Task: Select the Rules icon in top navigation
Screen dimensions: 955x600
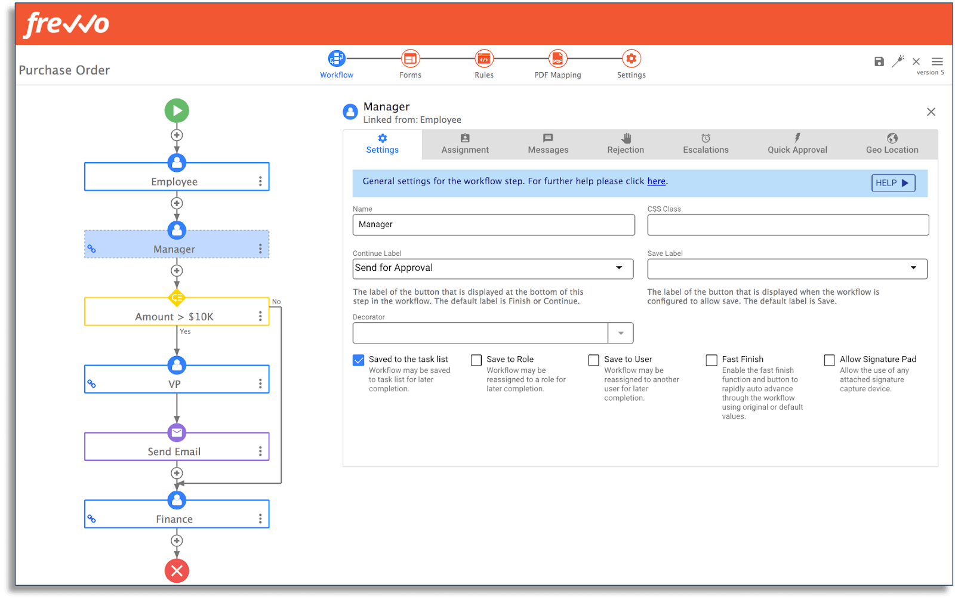Action: tap(483, 58)
